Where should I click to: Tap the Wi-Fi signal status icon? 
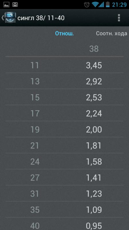coord(95,5)
